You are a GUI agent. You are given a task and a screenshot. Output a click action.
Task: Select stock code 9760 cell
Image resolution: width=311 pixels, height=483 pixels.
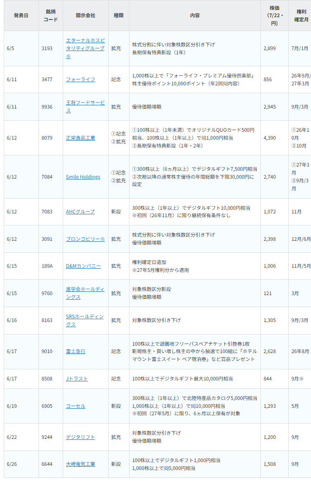click(x=51, y=293)
